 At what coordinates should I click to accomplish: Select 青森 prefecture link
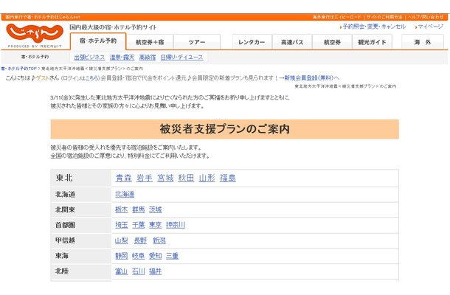(124, 178)
